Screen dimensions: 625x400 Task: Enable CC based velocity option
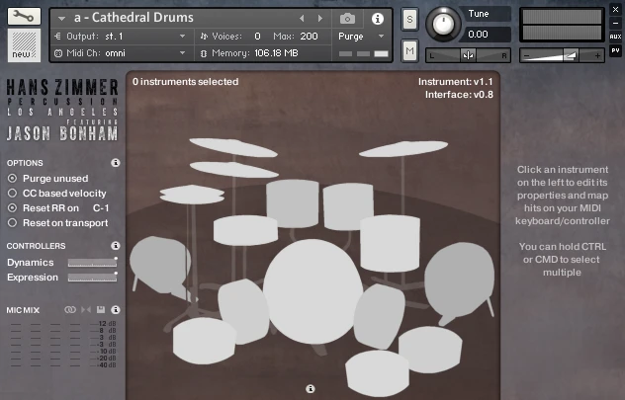pyautogui.click(x=13, y=193)
